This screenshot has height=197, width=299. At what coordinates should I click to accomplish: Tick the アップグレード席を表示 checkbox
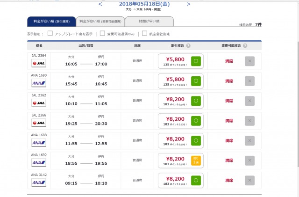click(x=50, y=33)
